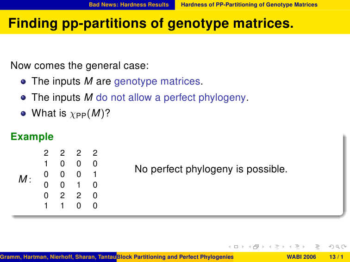Click No perfect phylogeny is possible text
350x262 pixels.
coord(211,169)
